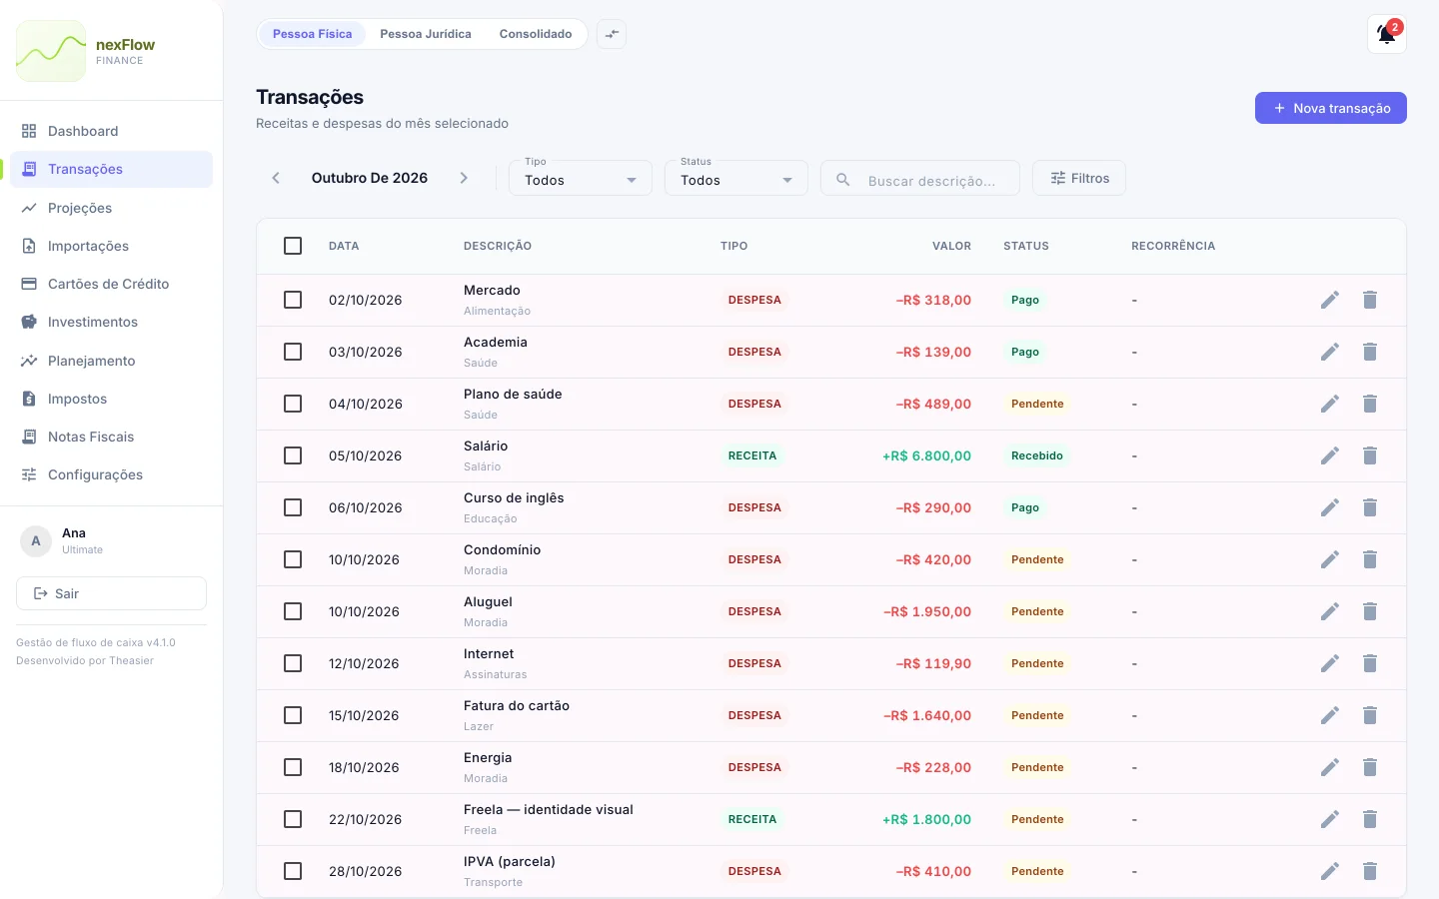Viewport: 1439px width, 899px height.
Task: Click the nexFlow logo icon
Action: (51, 51)
